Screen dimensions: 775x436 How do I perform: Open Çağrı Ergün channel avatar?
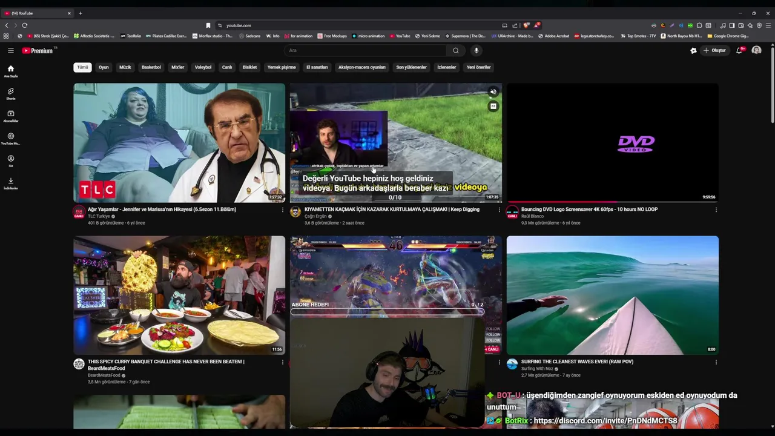click(295, 212)
